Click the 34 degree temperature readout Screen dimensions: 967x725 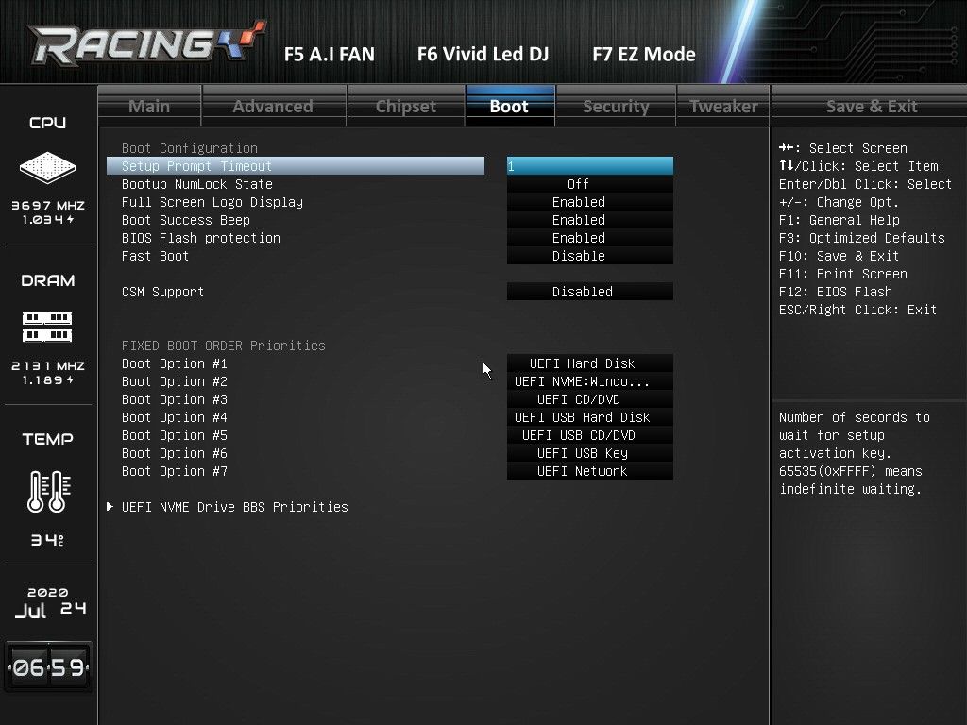(x=47, y=540)
